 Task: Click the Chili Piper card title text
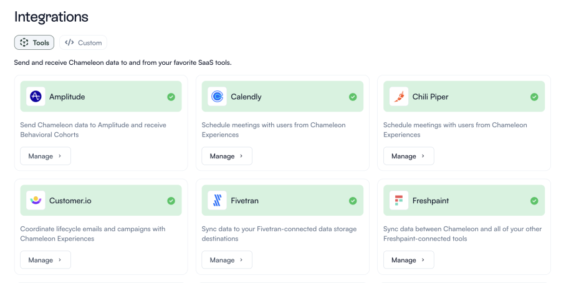pos(430,97)
